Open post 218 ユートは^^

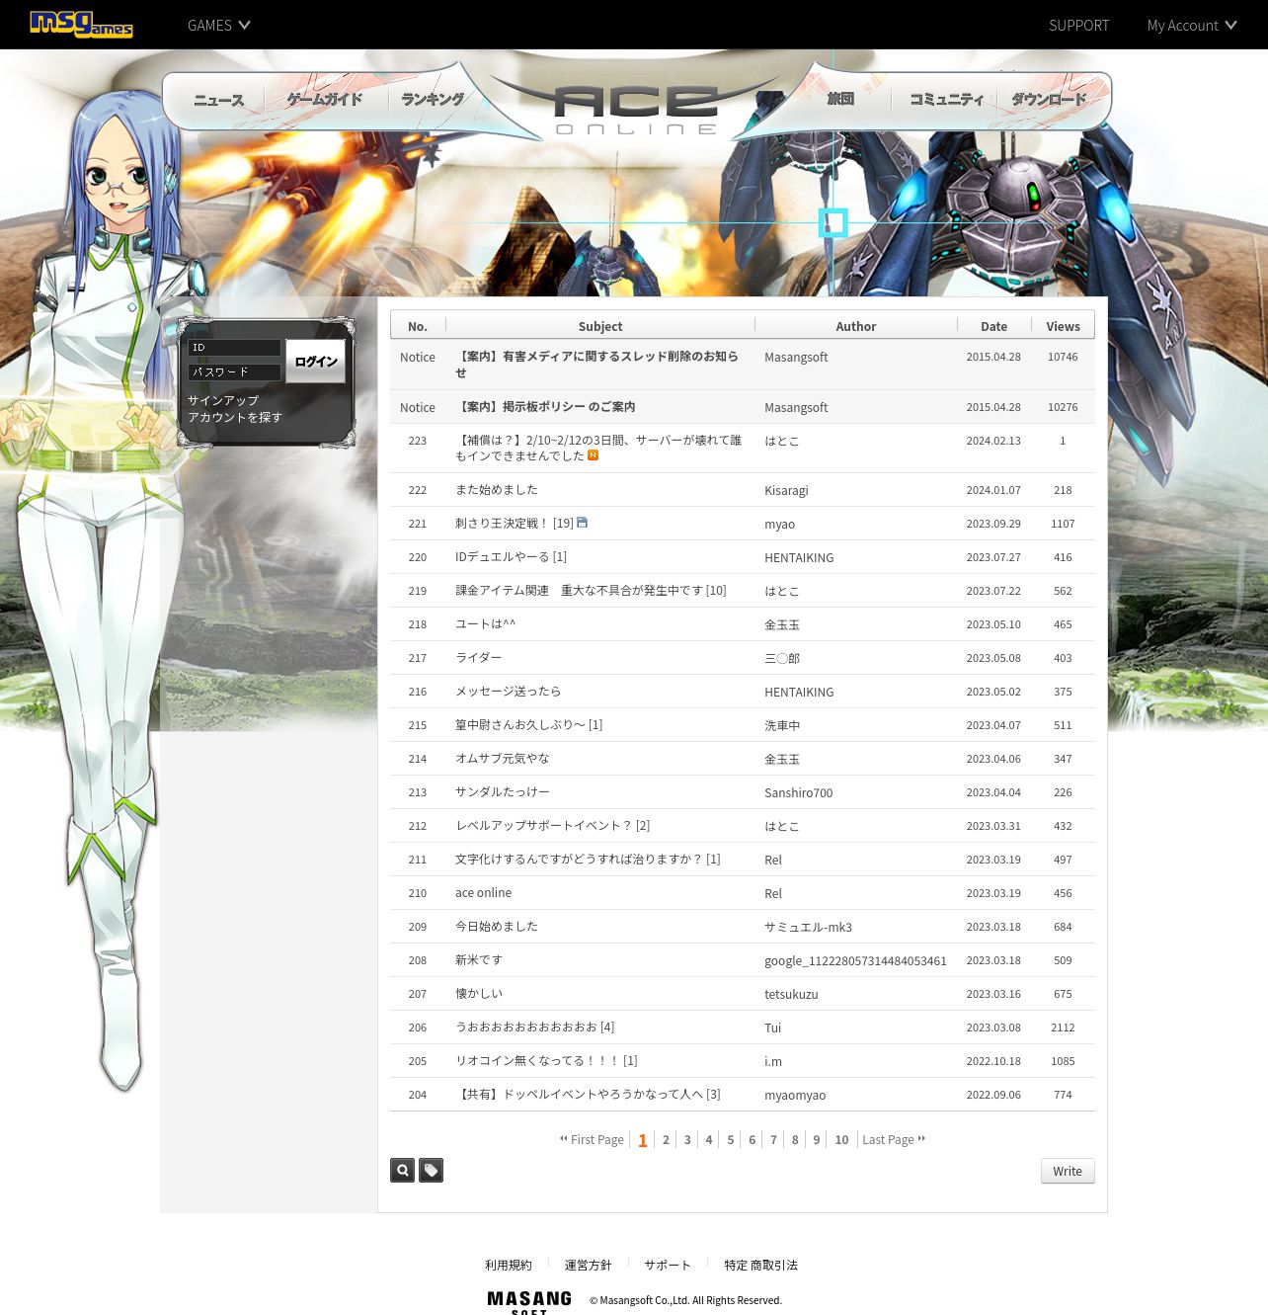tap(485, 624)
